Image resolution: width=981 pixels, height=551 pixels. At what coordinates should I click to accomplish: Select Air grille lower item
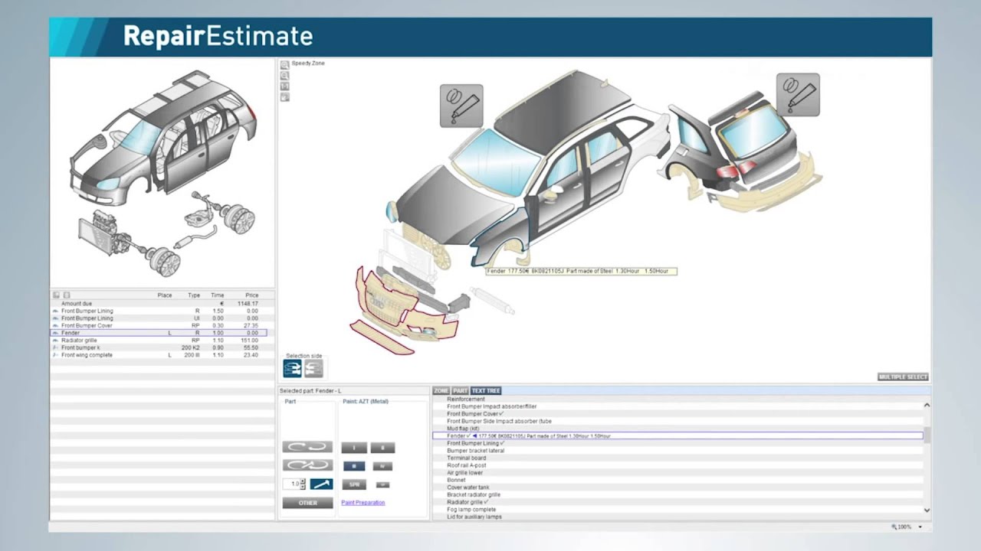click(465, 473)
